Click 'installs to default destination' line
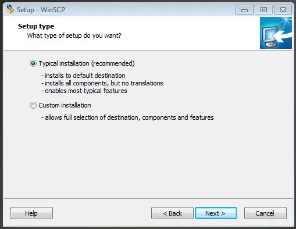The image size is (296, 229). tap(83, 76)
